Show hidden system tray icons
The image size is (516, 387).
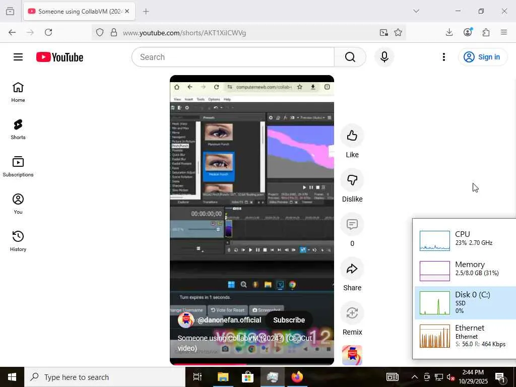415,377
